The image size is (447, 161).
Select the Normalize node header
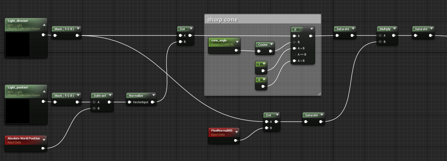[138, 95]
